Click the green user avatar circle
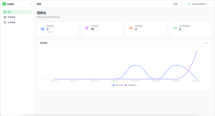The height and width of the screenshot is (116, 215). click(189, 4)
